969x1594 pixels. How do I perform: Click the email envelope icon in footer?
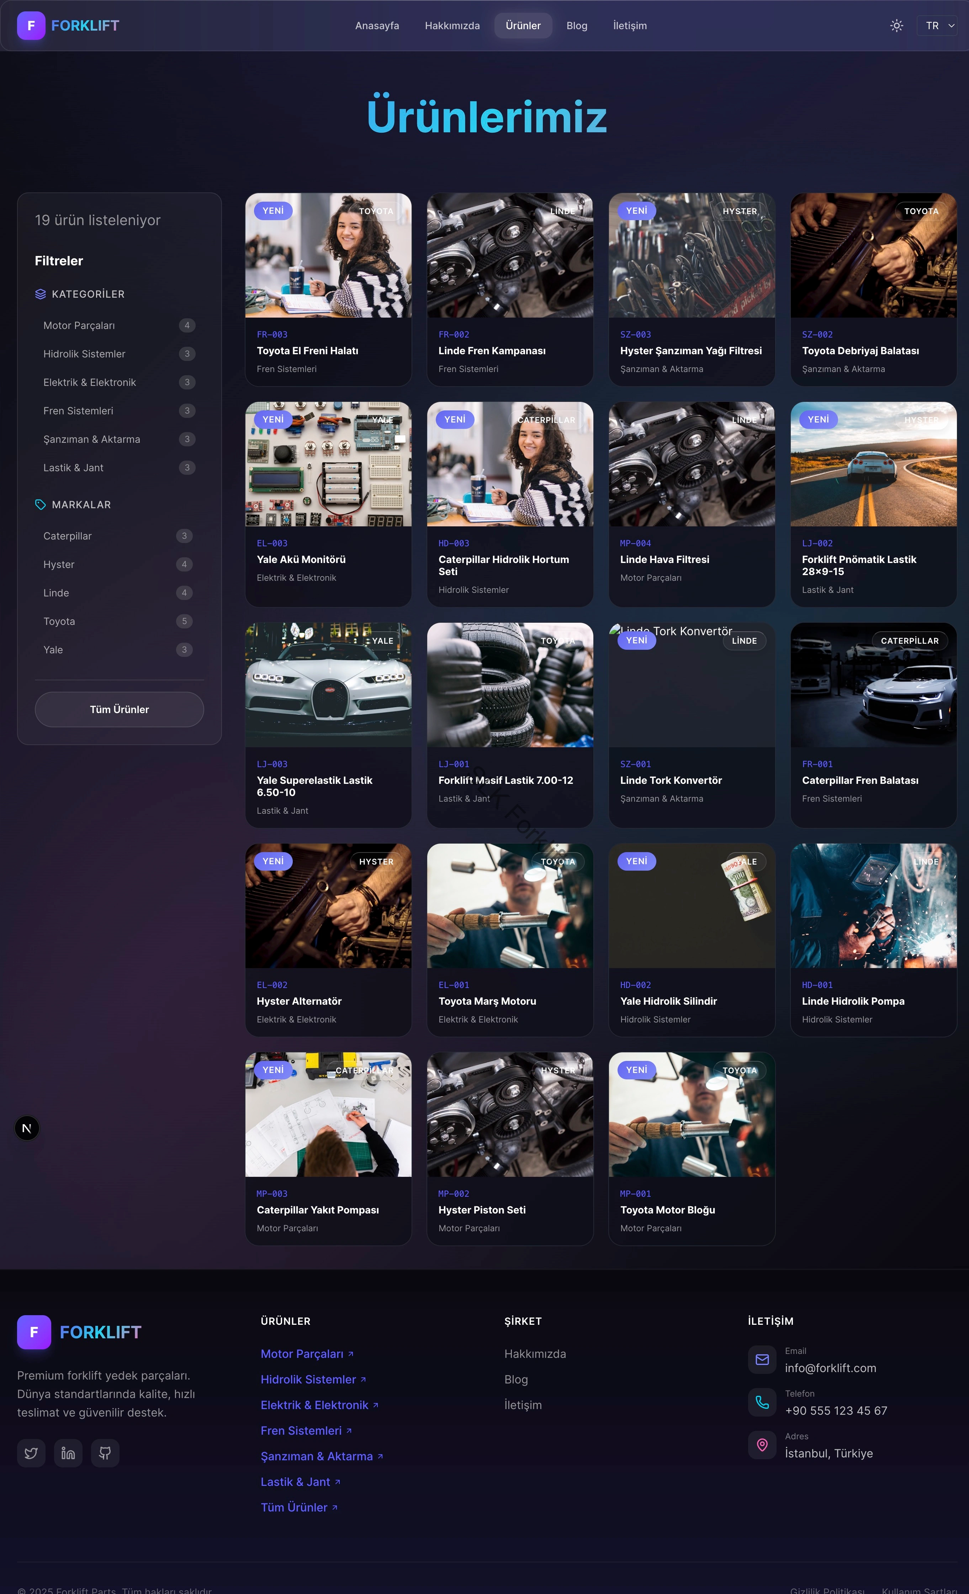coord(762,1359)
